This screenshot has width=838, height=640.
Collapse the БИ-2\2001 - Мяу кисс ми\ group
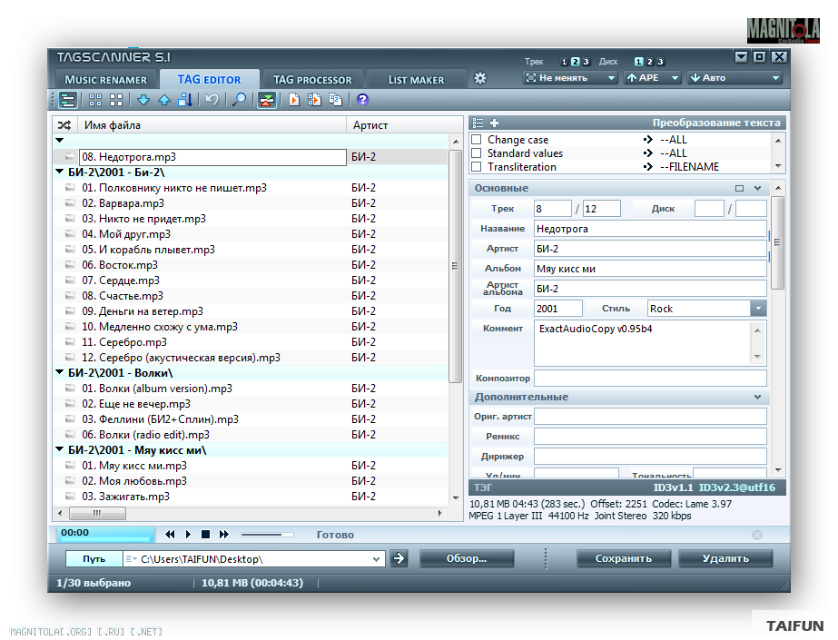click(60, 449)
